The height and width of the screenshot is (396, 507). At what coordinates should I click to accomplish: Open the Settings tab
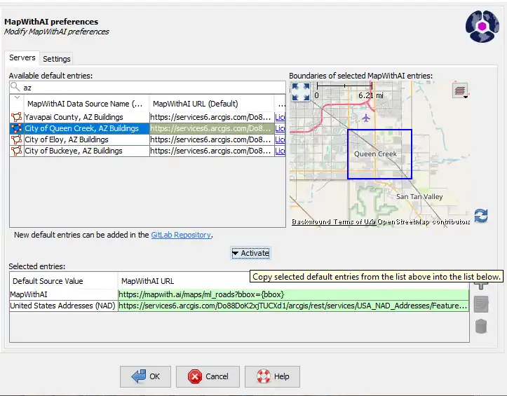(57, 59)
